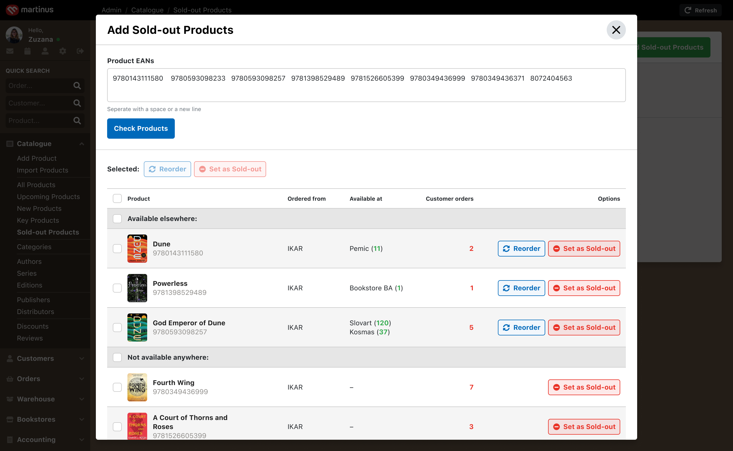This screenshot has width=733, height=451.
Task: Click the Customers section person icon
Action: pyautogui.click(x=10, y=358)
